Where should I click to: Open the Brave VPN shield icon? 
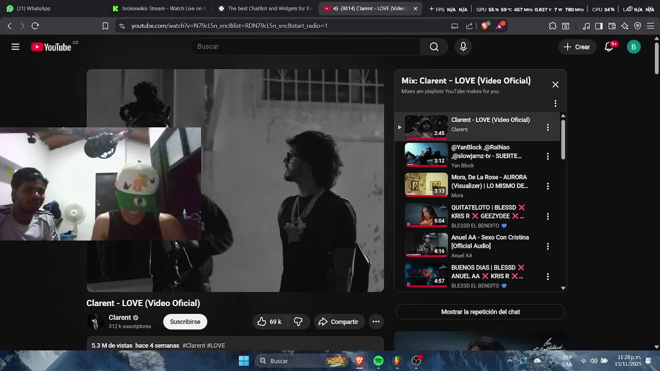click(638, 26)
